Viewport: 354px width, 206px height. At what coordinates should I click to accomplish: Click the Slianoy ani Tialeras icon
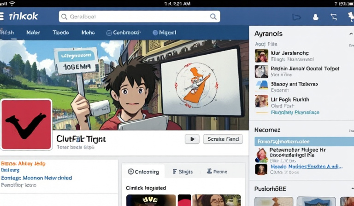click(x=261, y=86)
